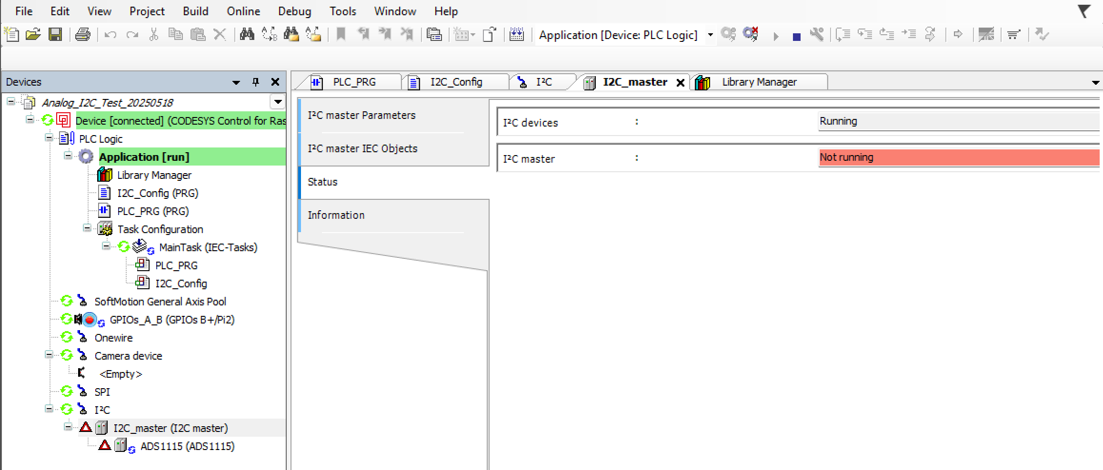Select the SPI tree item
The width and height of the screenshot is (1103, 470).
click(x=102, y=392)
